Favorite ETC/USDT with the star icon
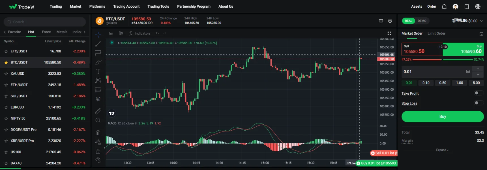The height and width of the screenshot is (170, 487). 6,51
